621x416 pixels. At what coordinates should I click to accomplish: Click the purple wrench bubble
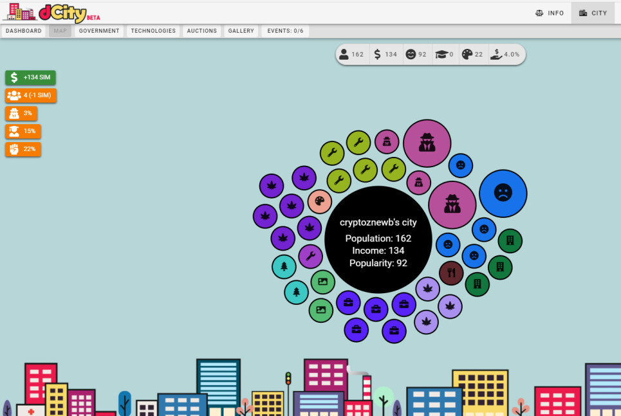point(310,256)
